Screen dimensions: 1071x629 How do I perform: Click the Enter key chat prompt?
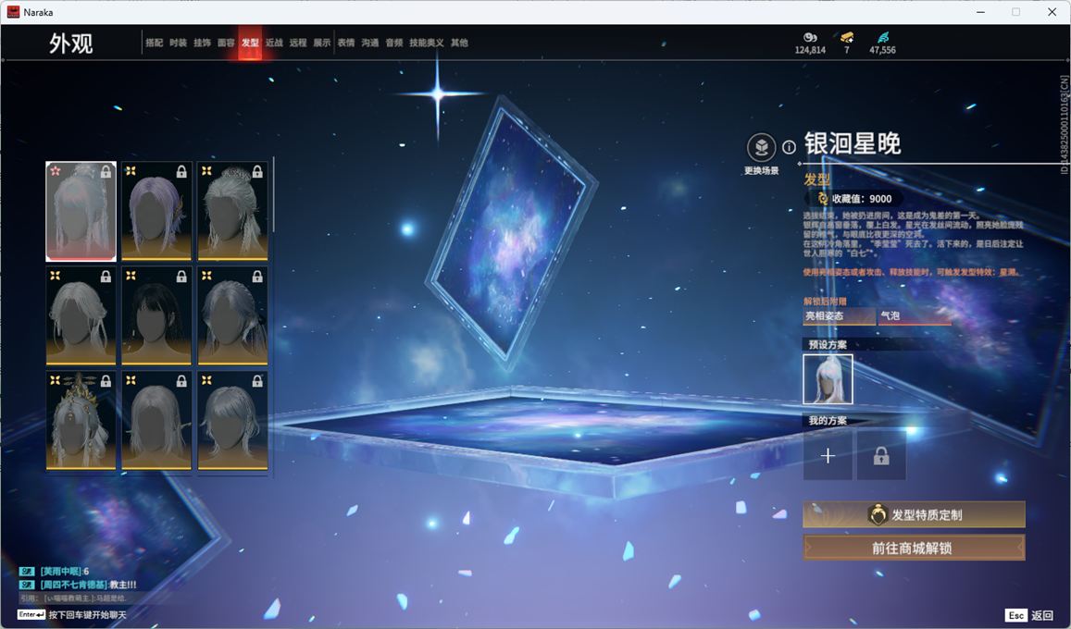click(31, 615)
